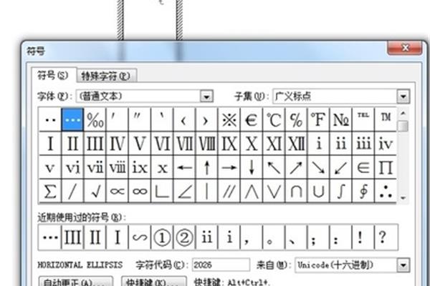Open the 来自 Unicode(十六进制) dropdown
The width and height of the screenshot is (430, 286).
pos(403,265)
